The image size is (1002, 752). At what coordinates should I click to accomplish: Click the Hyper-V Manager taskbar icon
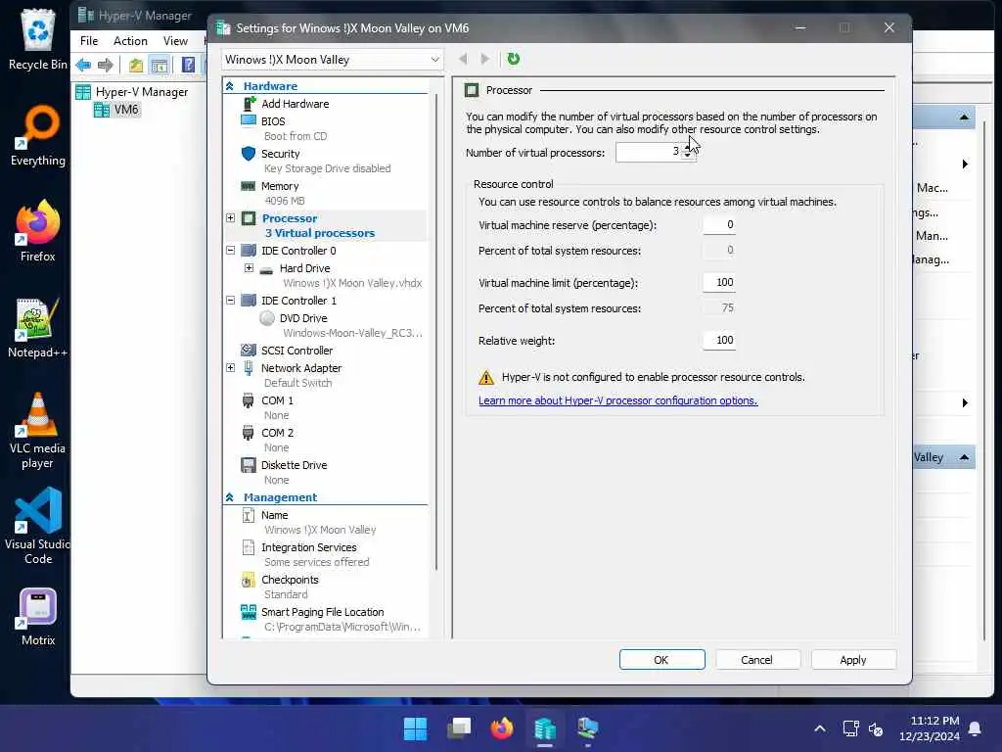click(544, 728)
